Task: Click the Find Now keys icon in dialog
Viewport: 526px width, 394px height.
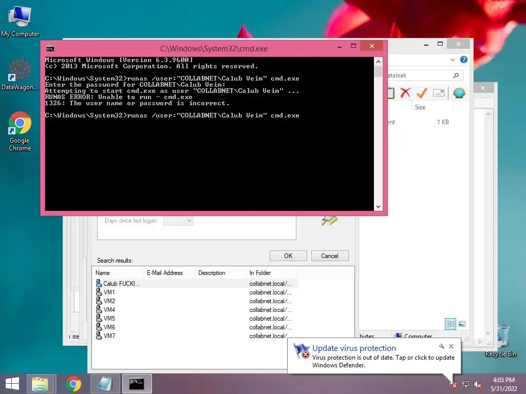Action: (x=329, y=221)
